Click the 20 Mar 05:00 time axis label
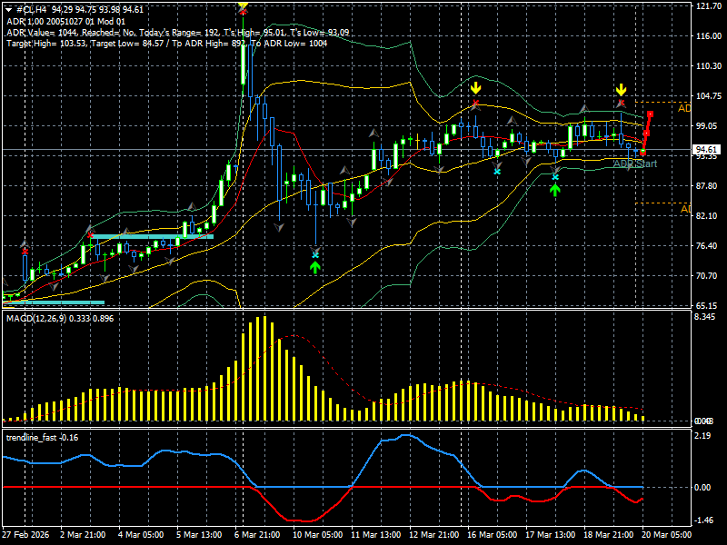Screen dimensions: 727x545 tap(666, 534)
